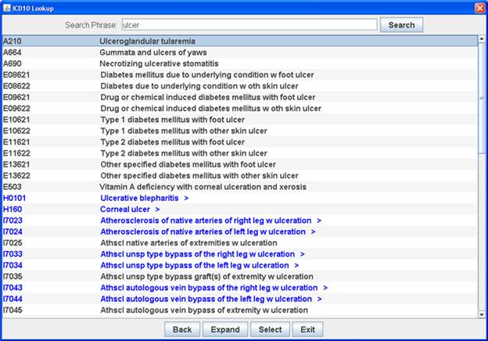The width and height of the screenshot is (488, 341).
Task: Click the Search button
Action: pos(401,25)
